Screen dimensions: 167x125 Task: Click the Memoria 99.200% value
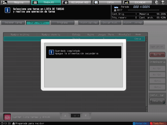pos(161,14)
